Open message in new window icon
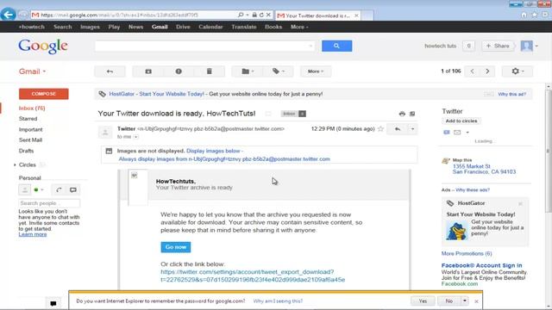Image resolution: width=552 pixels, height=310 pixels. [x=412, y=114]
